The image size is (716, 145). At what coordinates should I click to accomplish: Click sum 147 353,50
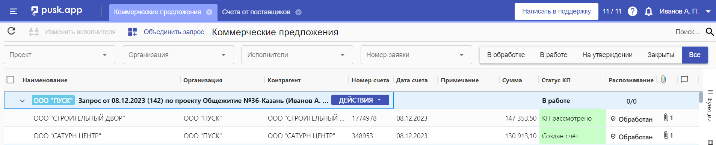(x=521, y=118)
